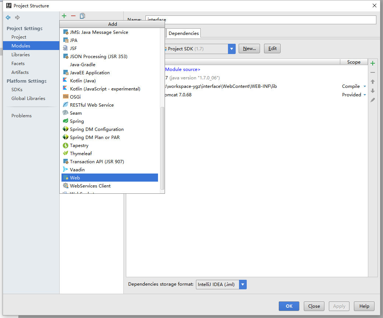383x318 pixels.
Task: Click the Module source link
Action: (x=182, y=69)
